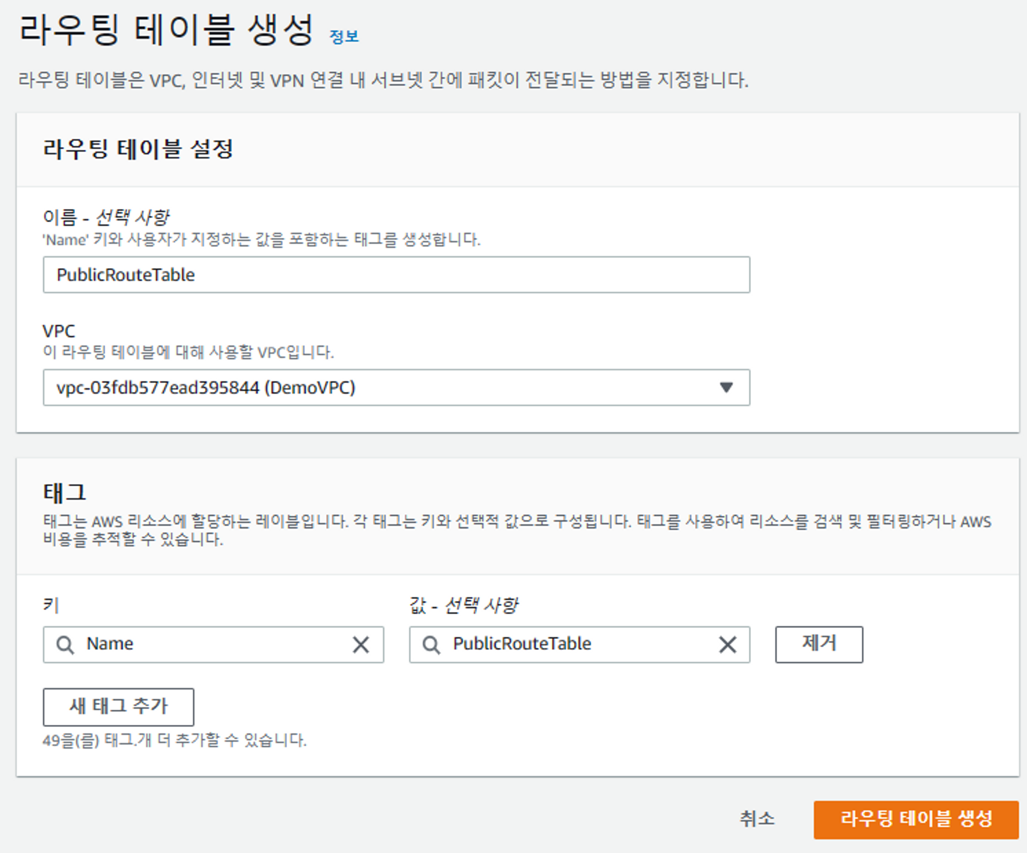
Task: Focus the tag key field containing Name
Action: 214,645
